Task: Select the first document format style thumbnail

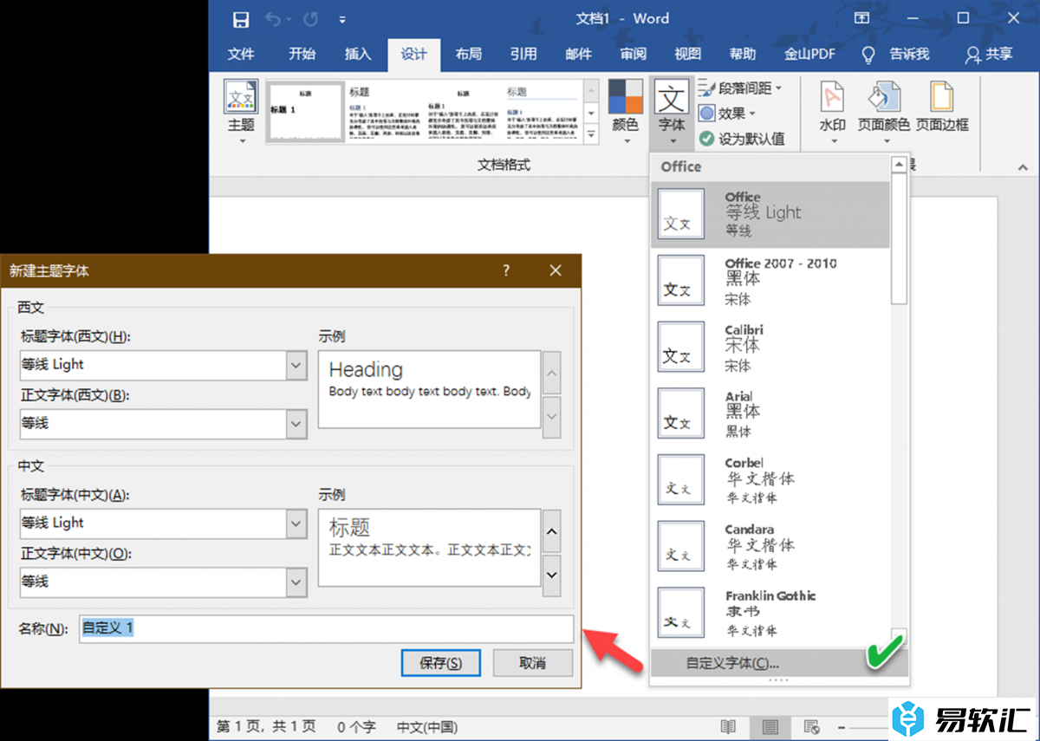Action: coord(303,112)
